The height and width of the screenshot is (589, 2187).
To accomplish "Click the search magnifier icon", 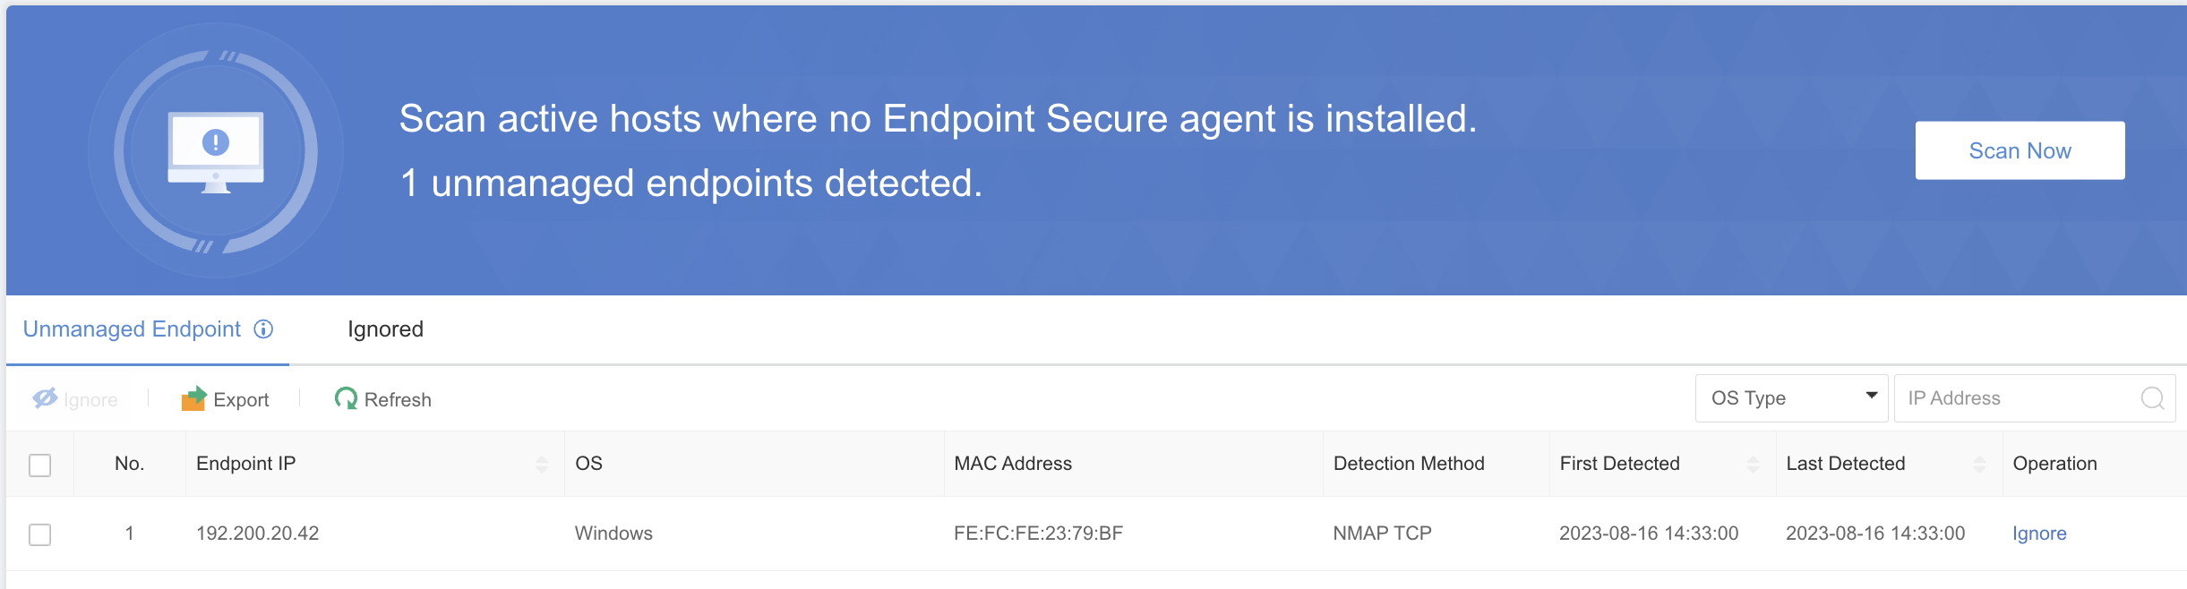I will point(2152,398).
